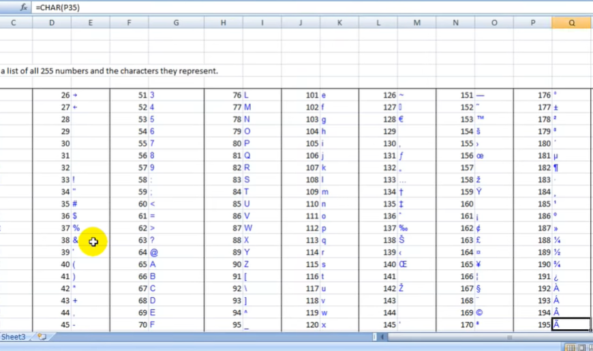Click the tab split handle left of the scrollbar

click(x=374, y=337)
